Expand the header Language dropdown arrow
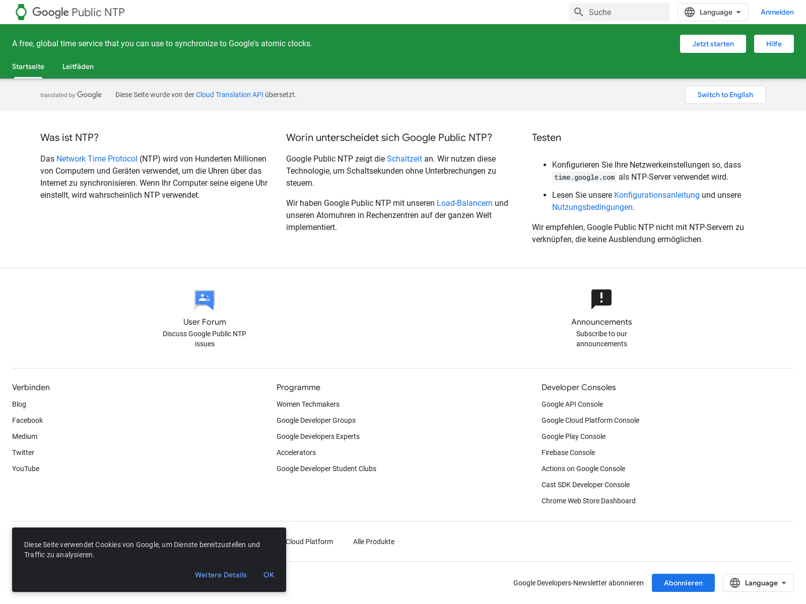The image size is (806, 604). [x=738, y=12]
